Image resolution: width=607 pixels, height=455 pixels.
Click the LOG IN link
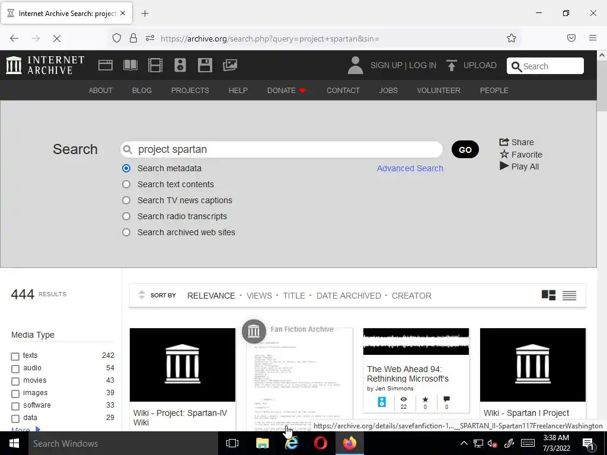tap(423, 65)
